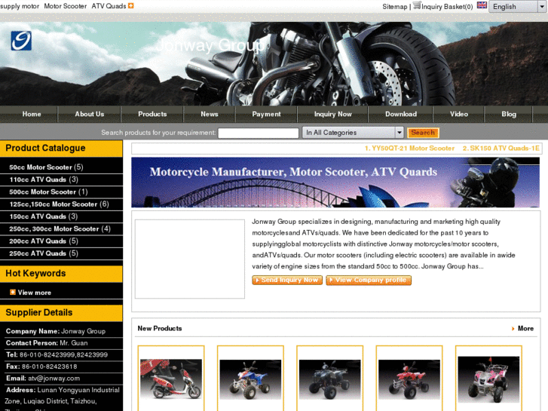Open the ATV Quads top link
Viewport: 548px width, 411px height.
(x=109, y=6)
